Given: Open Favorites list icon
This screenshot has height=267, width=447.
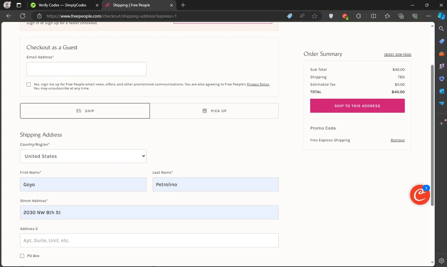Looking at the screenshot, I should click(387, 16).
